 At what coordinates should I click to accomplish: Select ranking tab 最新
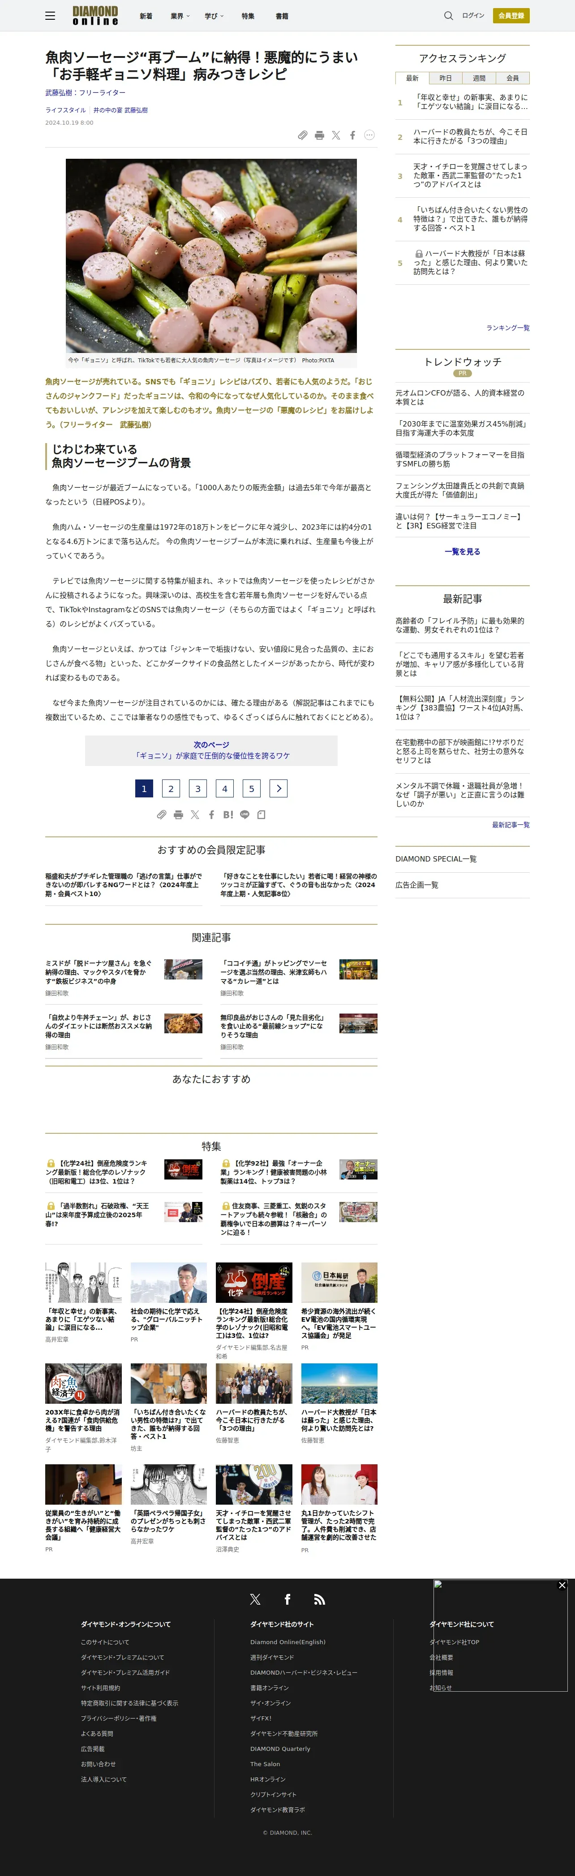tap(412, 78)
